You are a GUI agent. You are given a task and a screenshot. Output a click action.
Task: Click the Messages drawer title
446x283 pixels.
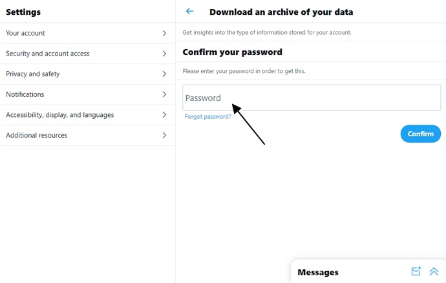[x=318, y=272]
